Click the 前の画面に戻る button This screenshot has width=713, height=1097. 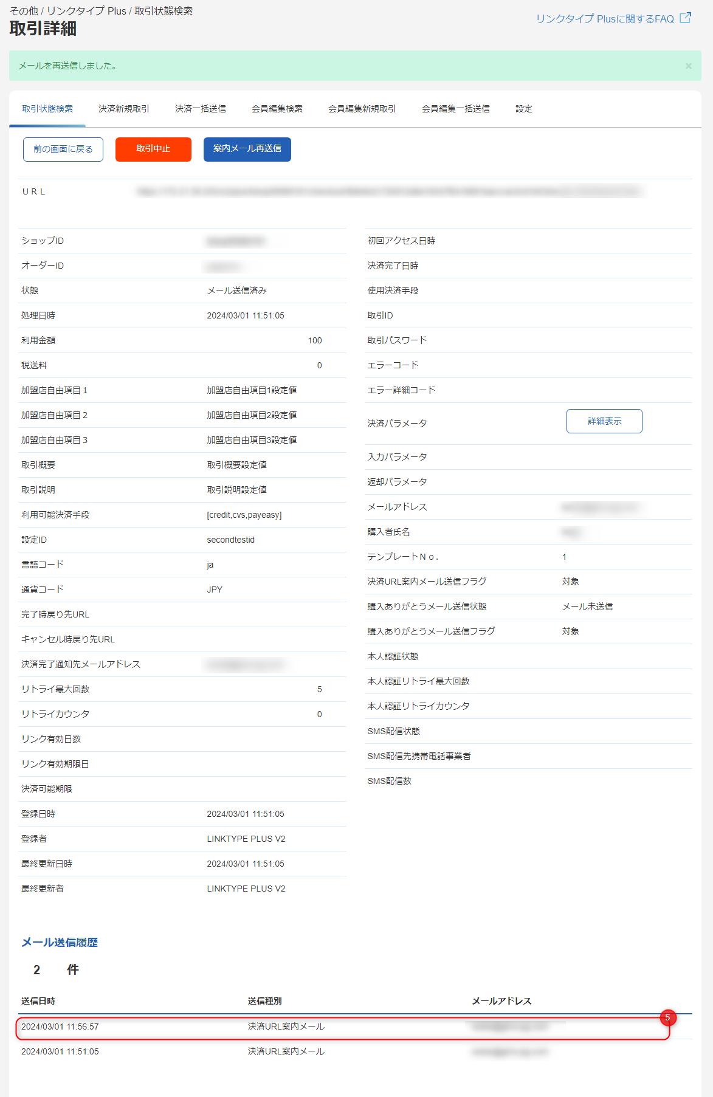[x=63, y=150]
